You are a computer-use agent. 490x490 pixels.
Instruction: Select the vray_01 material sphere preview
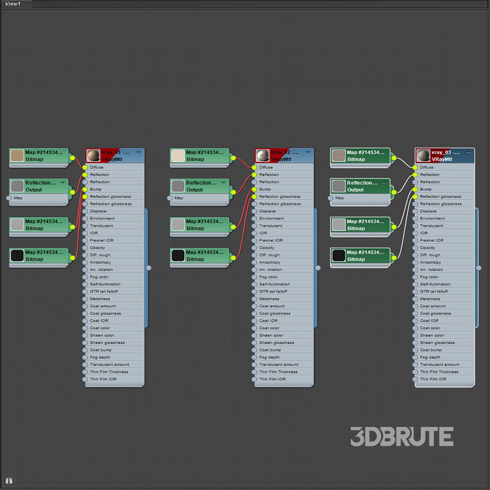point(93,156)
